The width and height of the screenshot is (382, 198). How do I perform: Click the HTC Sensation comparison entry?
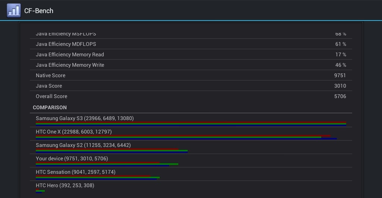click(75, 172)
